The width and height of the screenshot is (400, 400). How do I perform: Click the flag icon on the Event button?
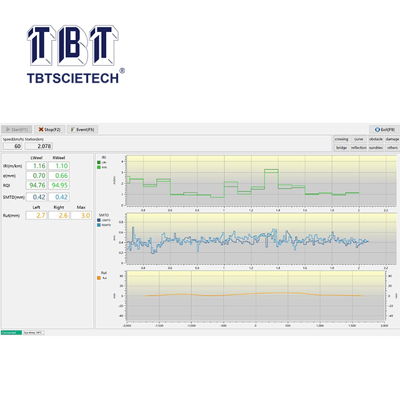pyautogui.click(x=71, y=129)
